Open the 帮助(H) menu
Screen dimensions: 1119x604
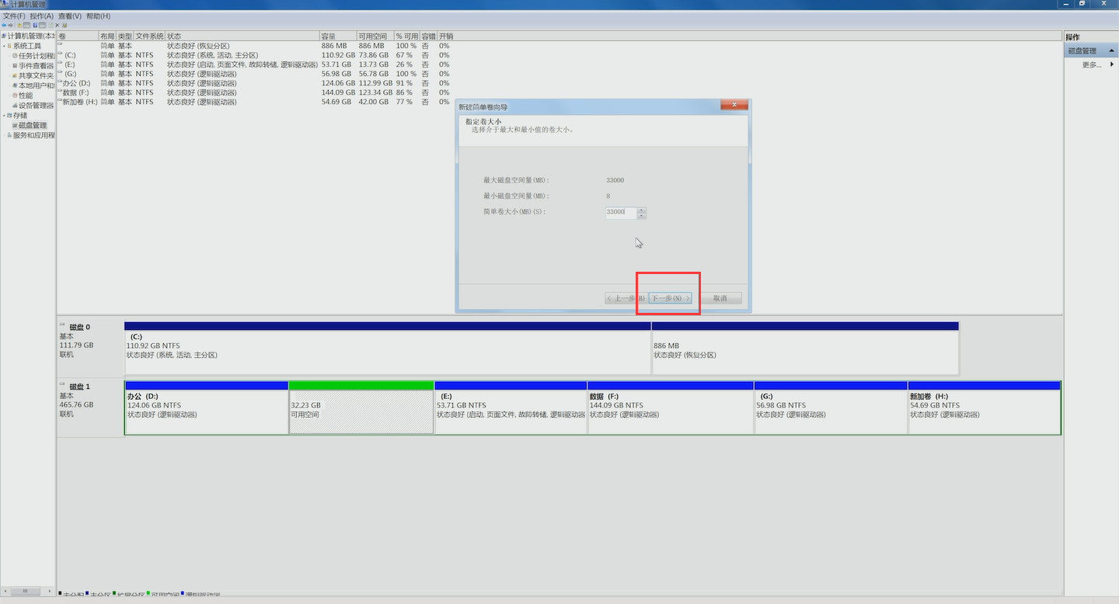(x=98, y=16)
